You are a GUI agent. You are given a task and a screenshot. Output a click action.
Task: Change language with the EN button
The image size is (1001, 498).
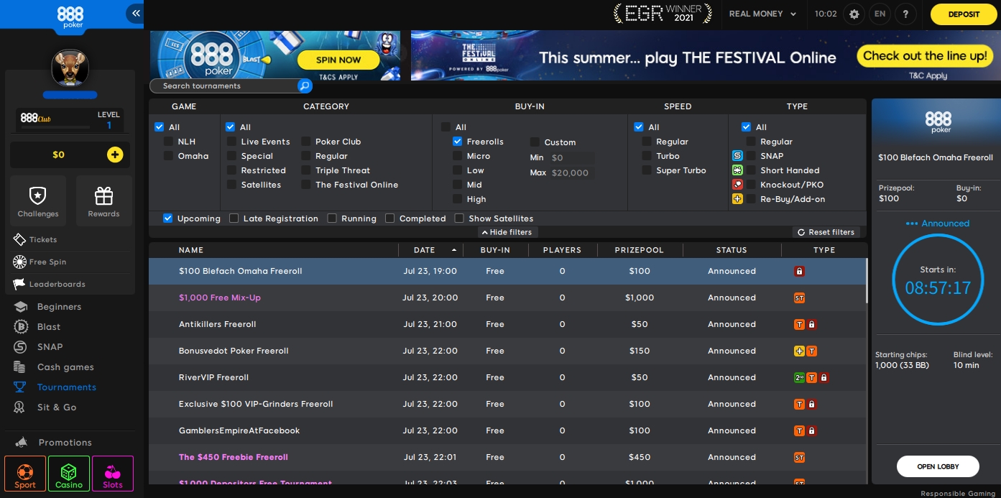tap(880, 14)
